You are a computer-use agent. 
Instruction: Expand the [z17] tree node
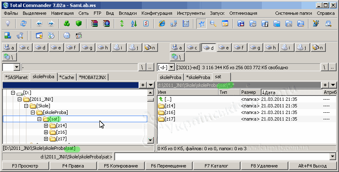46,139
